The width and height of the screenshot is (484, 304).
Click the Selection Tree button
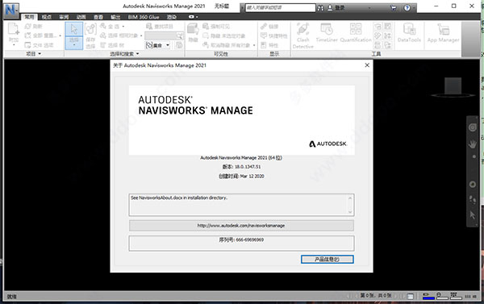coord(112,45)
